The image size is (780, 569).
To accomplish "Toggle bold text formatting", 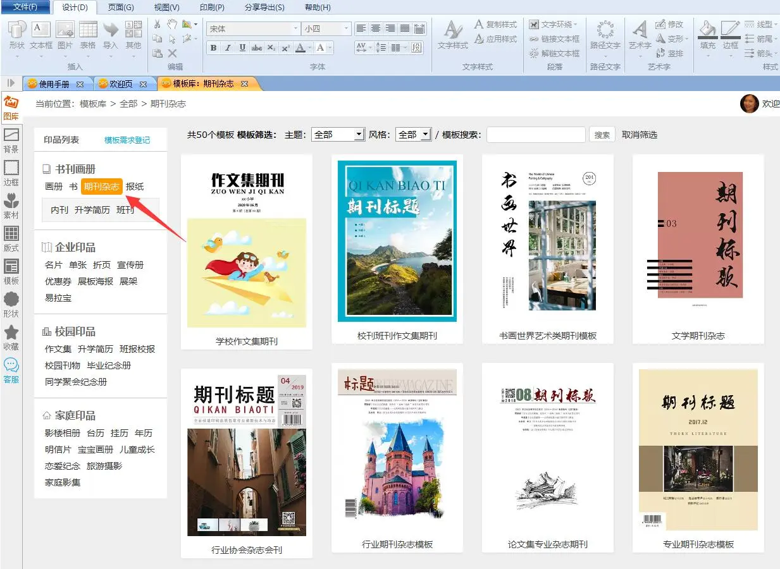I will click(x=213, y=48).
